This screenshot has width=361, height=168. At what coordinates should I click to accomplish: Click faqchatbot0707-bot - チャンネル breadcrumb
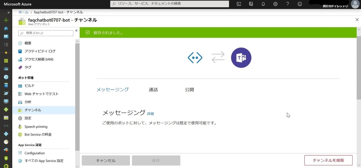[59, 12]
